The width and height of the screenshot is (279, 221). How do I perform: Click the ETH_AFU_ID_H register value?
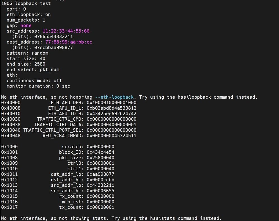point(111,114)
